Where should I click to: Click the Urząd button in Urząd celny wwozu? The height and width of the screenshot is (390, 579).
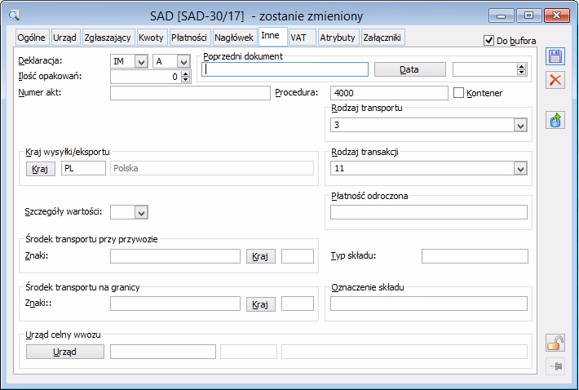coord(65,352)
